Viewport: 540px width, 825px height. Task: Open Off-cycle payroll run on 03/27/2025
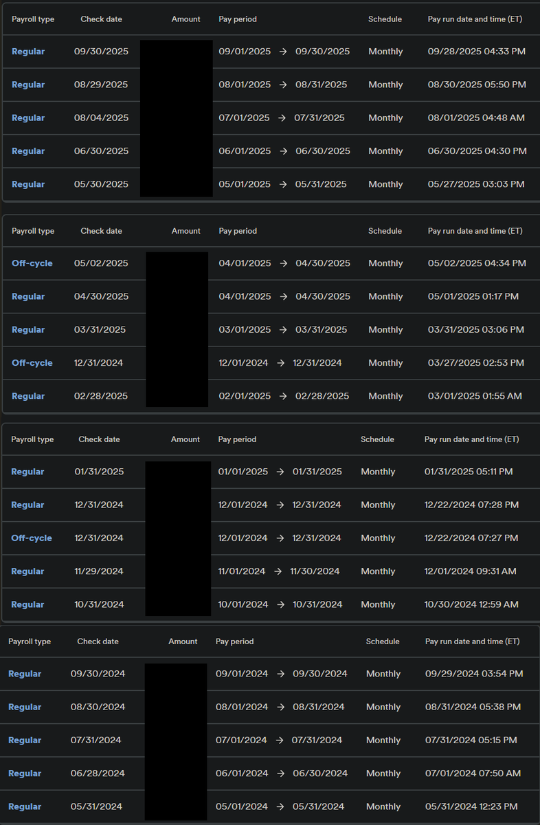[x=32, y=363]
